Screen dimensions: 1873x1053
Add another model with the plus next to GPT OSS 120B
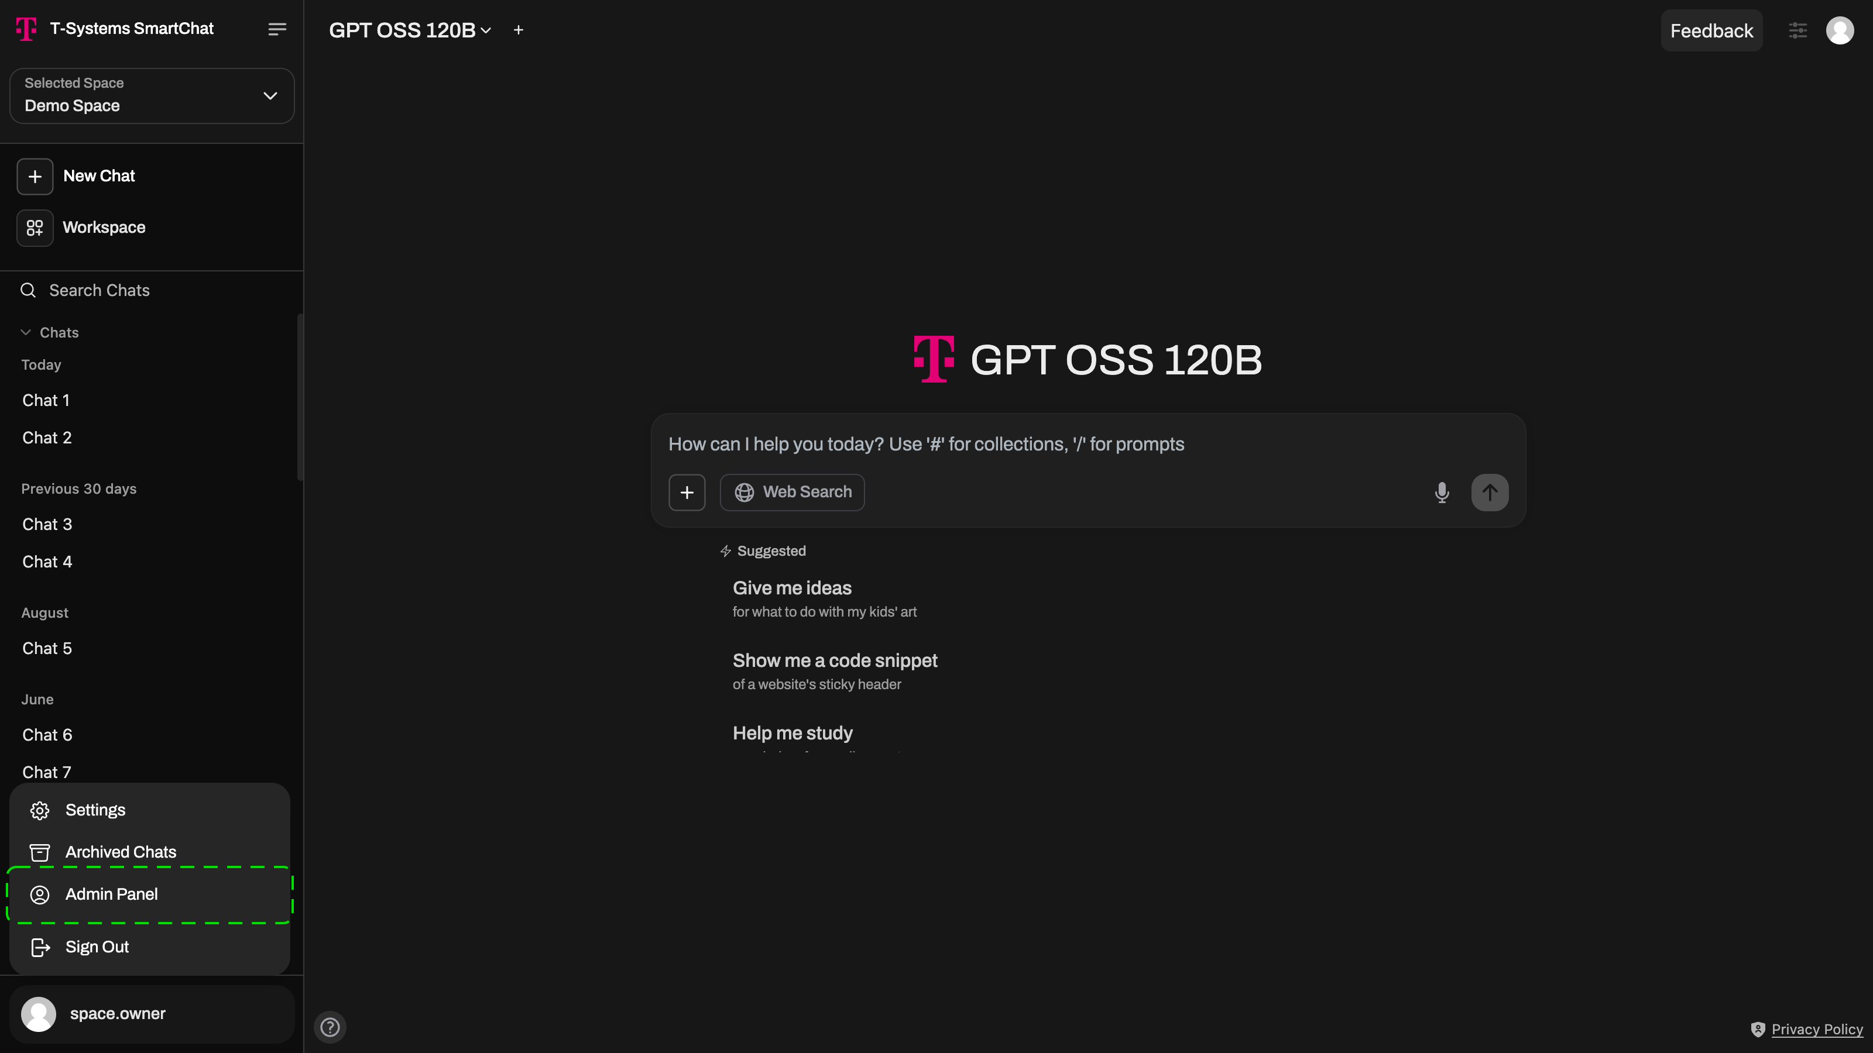pyautogui.click(x=519, y=30)
